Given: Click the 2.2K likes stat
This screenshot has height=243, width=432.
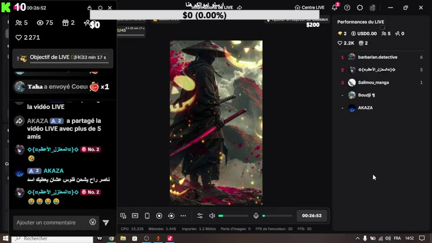Looking at the screenshot, I should click(x=346, y=43).
